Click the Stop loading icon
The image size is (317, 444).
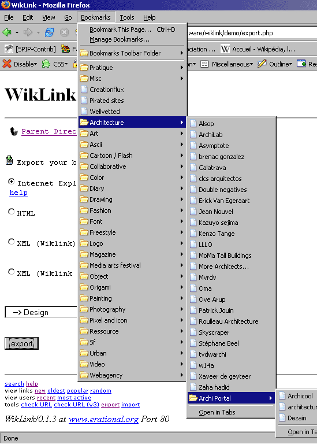click(x=65, y=32)
